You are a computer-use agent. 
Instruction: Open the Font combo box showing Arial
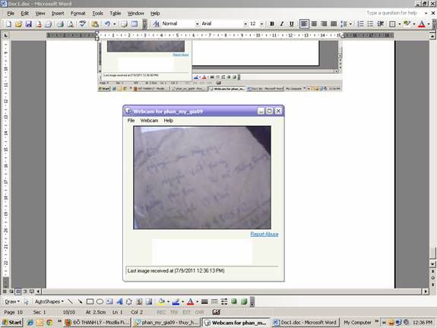tap(223, 24)
